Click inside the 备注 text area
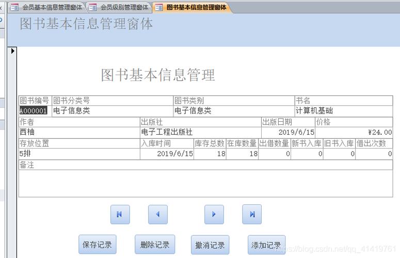Screen dimensions: 400x258 click(205, 183)
